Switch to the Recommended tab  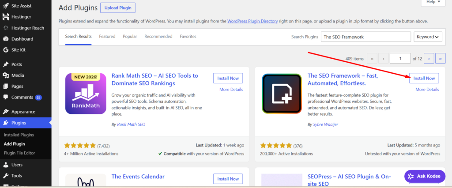[x=158, y=37]
